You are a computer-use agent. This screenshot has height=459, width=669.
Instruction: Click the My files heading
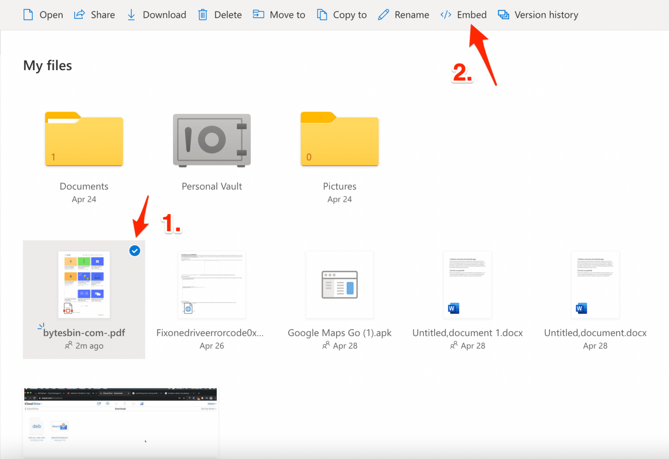coord(47,65)
